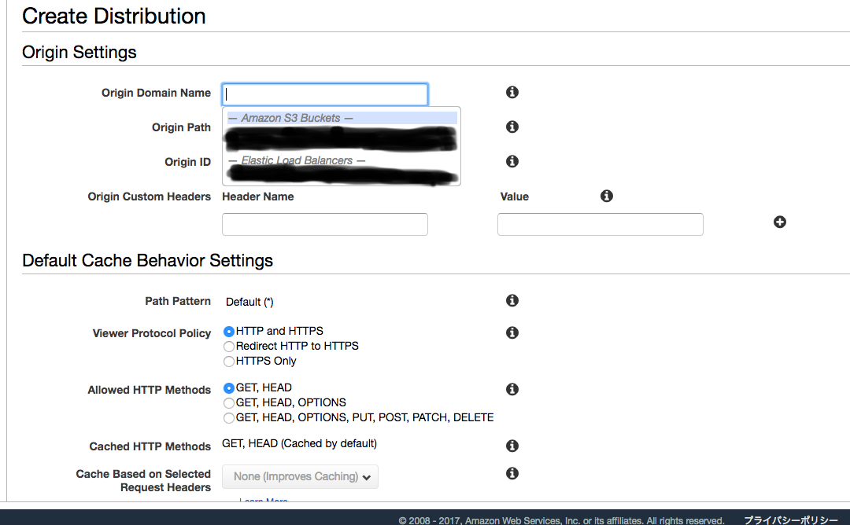
Task: Click the info icon for Origin ID
Action: coord(512,161)
